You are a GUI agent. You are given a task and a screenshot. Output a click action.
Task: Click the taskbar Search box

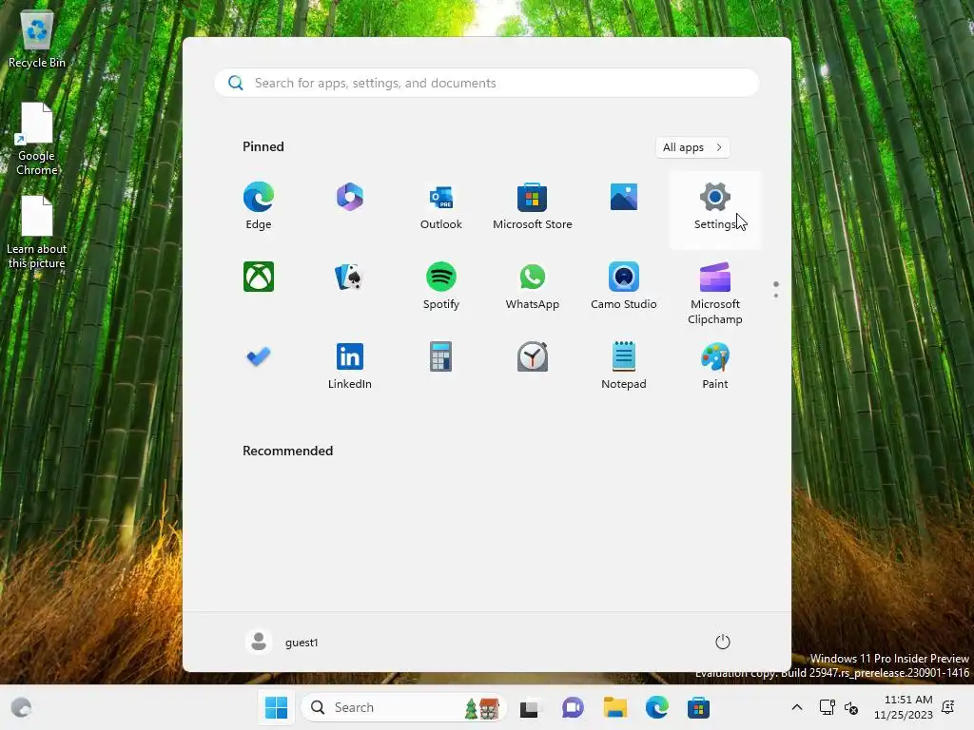(403, 707)
